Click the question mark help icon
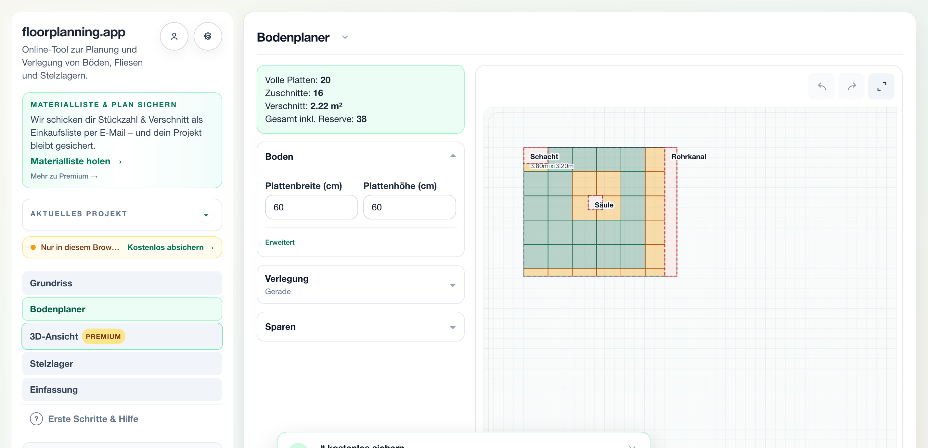928x448 pixels. point(36,419)
